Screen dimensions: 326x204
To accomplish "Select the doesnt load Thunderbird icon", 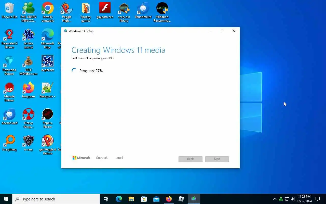I will (9, 116).
